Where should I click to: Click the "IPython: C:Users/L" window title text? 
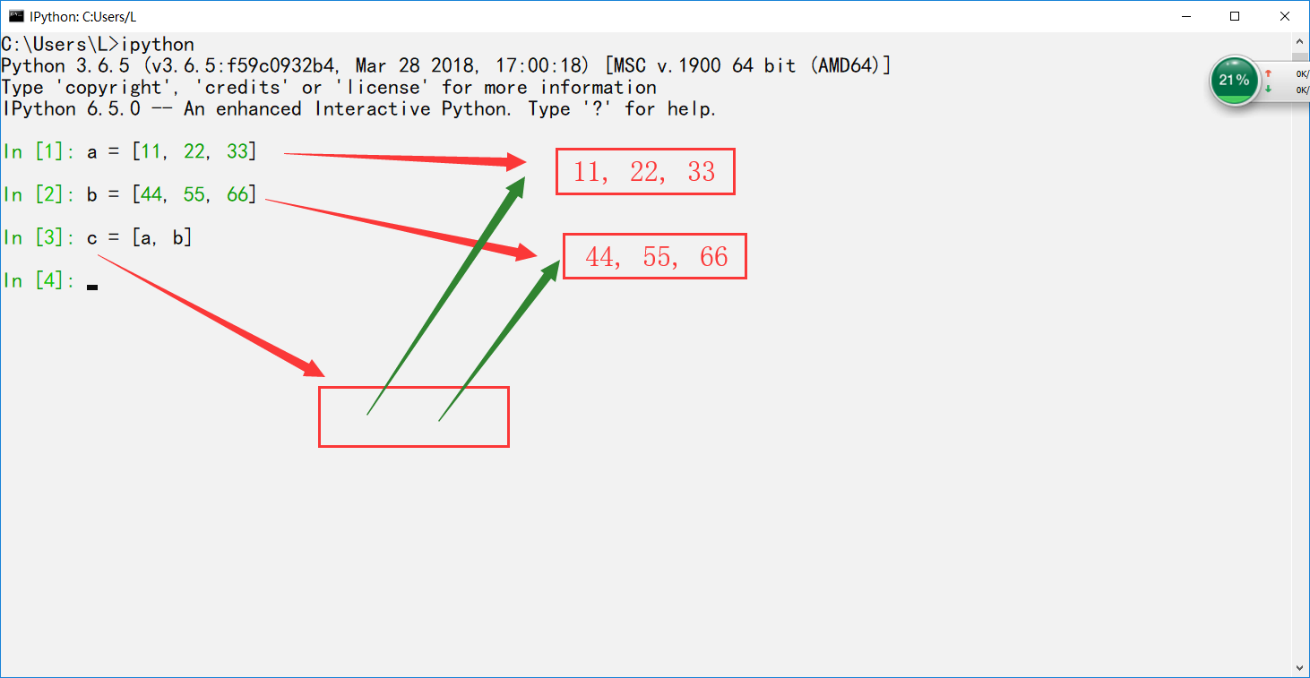(x=82, y=16)
